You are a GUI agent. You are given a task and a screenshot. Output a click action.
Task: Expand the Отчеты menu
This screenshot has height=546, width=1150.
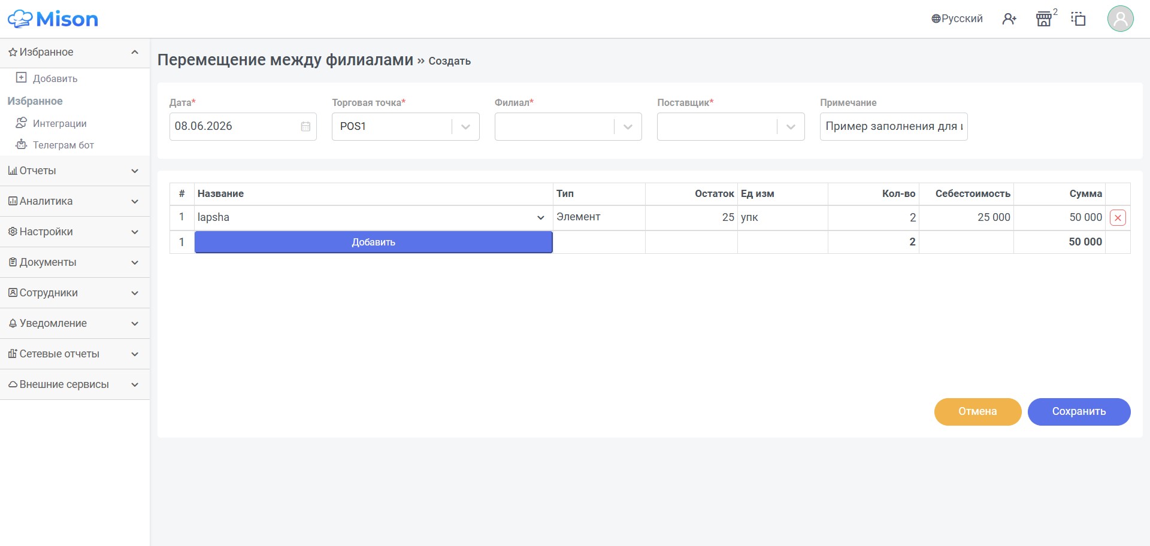coord(75,171)
